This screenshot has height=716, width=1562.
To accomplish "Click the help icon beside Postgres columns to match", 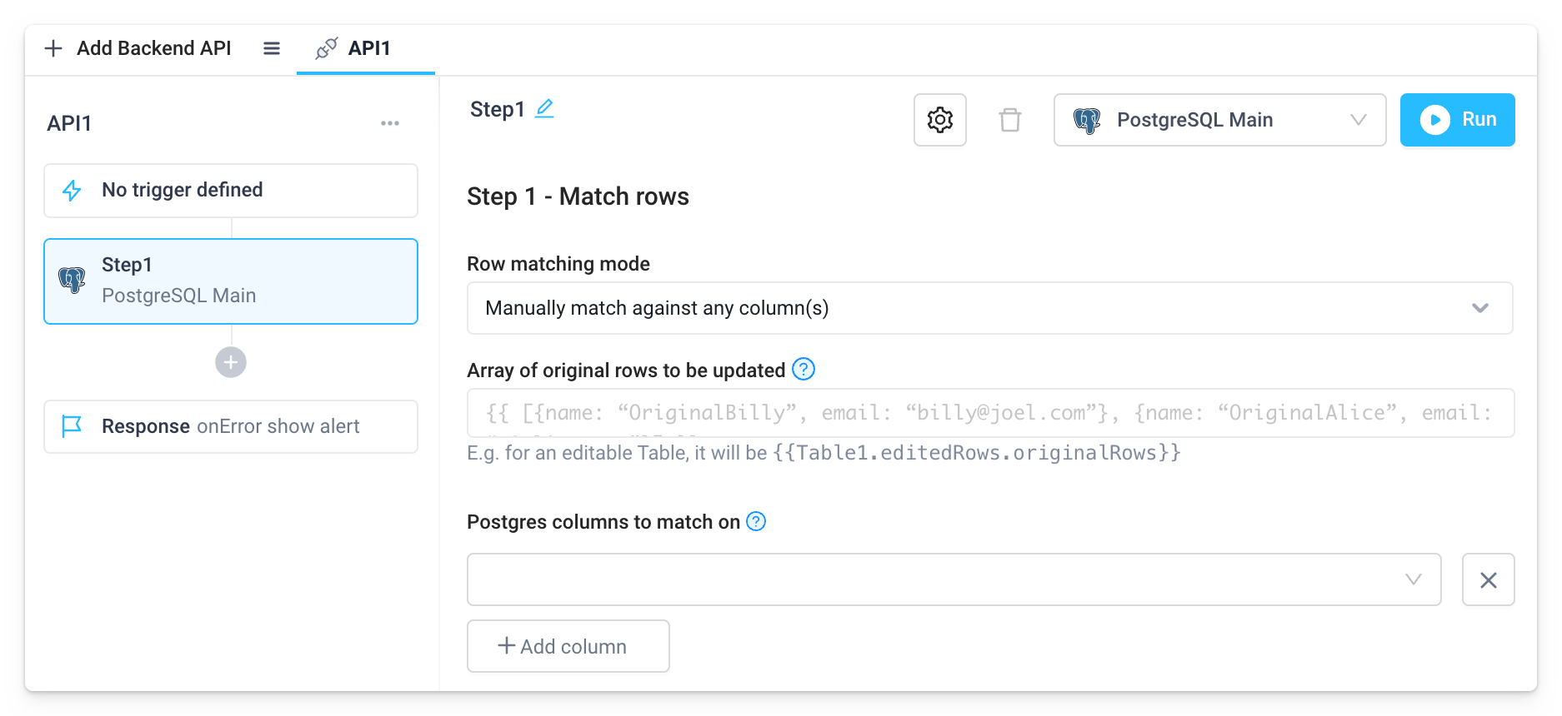I will coord(755,522).
